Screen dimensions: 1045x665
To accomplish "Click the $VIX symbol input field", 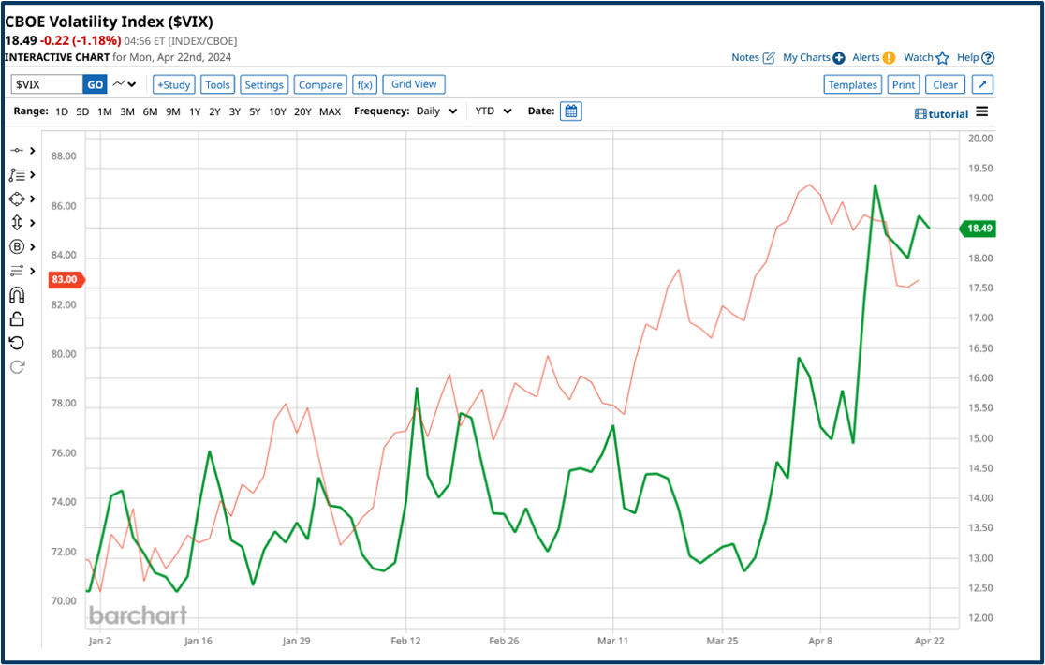I will coord(47,83).
